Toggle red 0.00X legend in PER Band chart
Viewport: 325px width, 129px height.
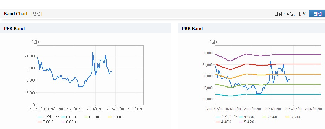46,122
